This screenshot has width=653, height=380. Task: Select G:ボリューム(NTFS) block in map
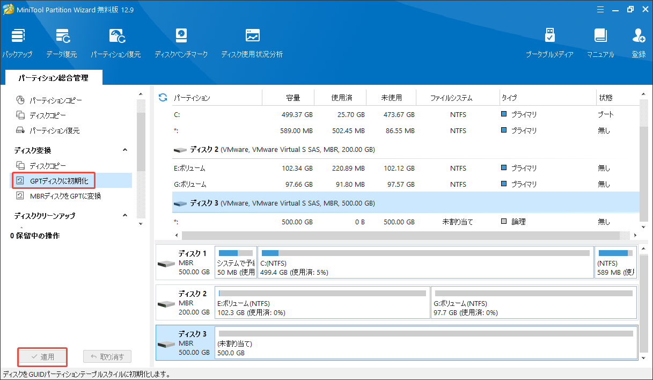[534, 302]
